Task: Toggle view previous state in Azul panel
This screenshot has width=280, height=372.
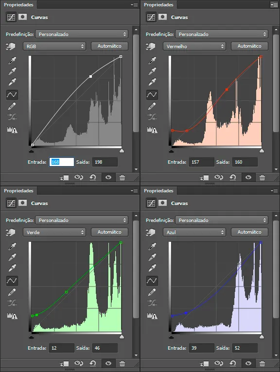Action: (218, 363)
